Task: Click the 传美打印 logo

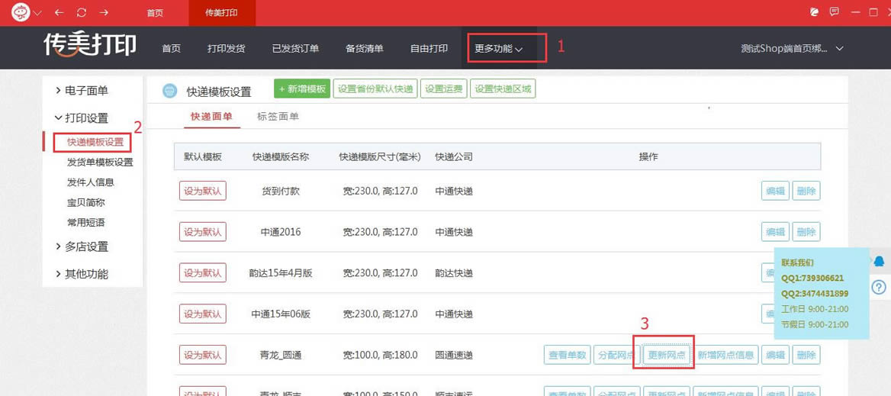Action: coord(90,45)
